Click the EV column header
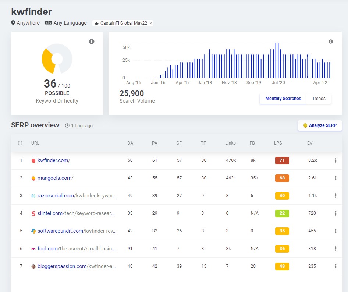This screenshot has height=292, width=348. (x=310, y=143)
